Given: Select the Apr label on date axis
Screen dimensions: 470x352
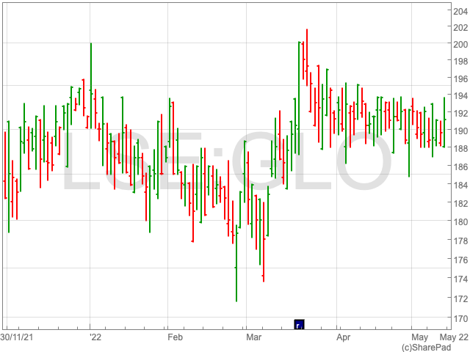Looking at the screenshot, I should coord(343,337).
